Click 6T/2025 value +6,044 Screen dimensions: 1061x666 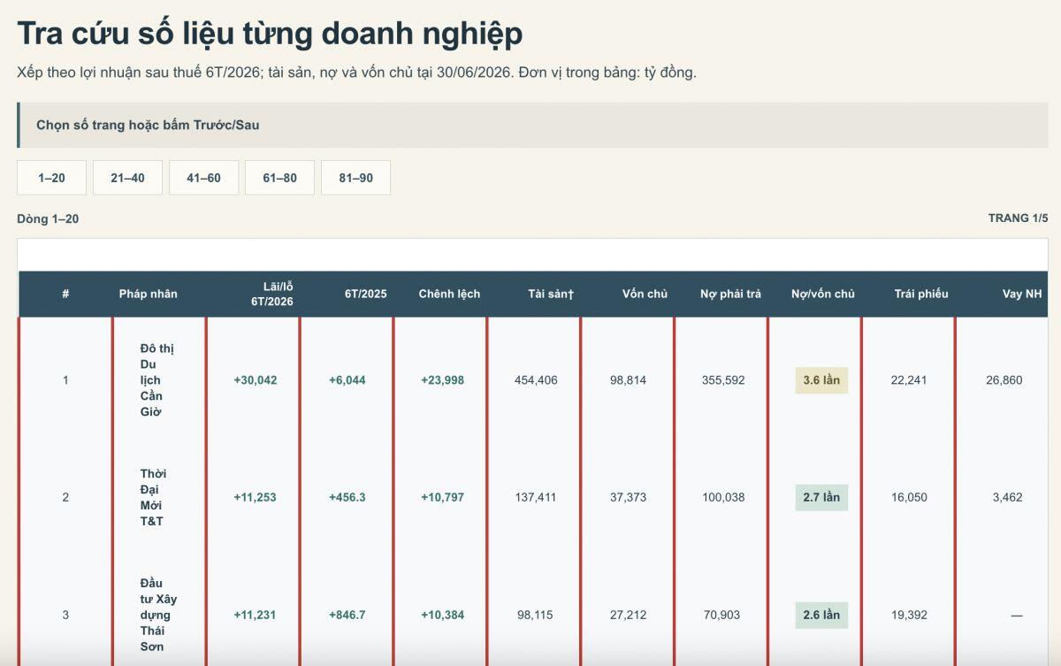click(x=347, y=380)
